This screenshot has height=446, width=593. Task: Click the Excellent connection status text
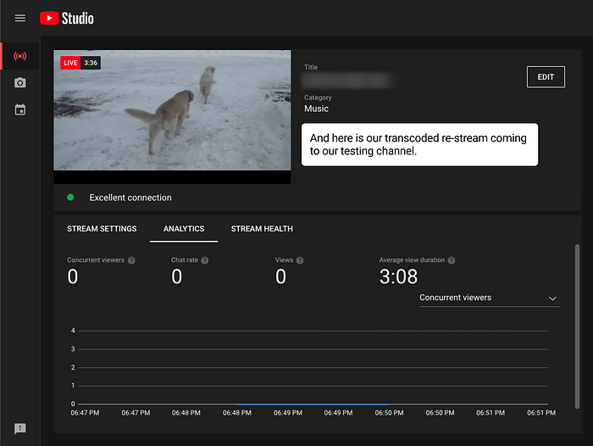130,198
